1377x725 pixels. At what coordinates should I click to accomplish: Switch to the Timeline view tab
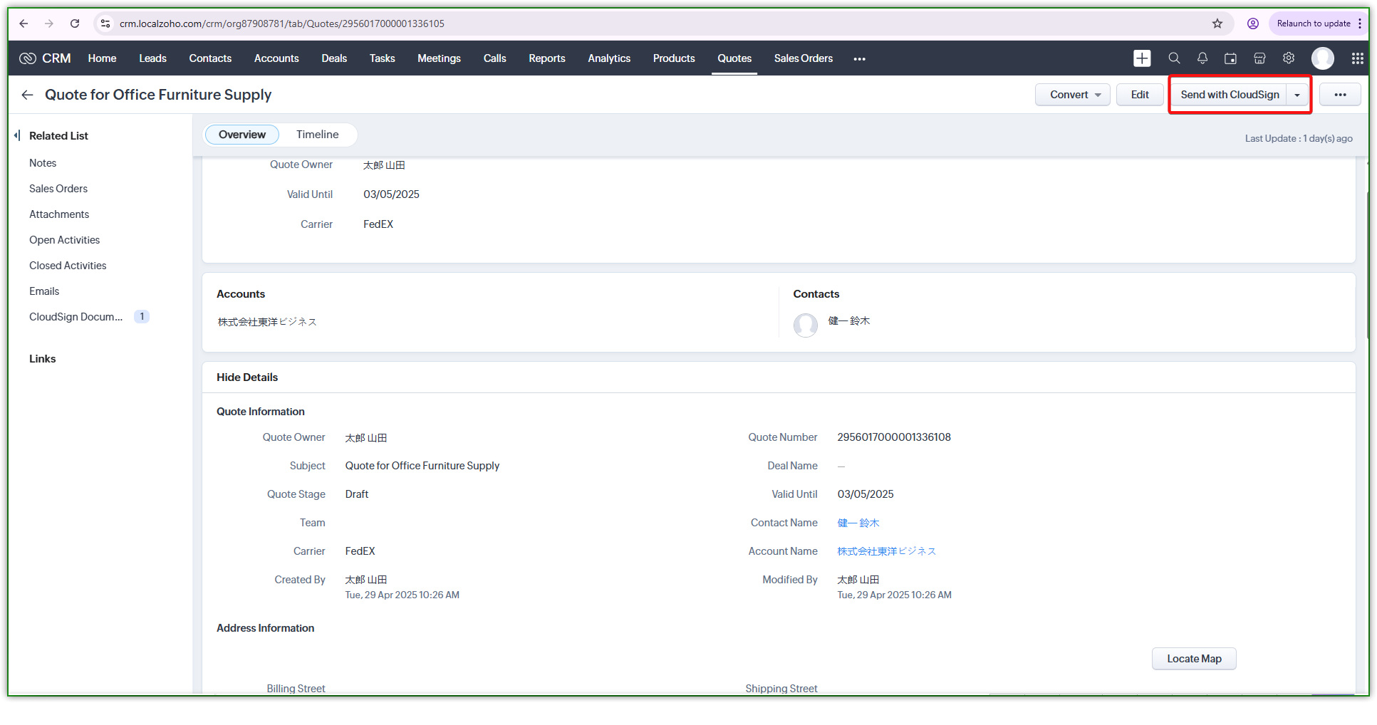click(x=318, y=135)
